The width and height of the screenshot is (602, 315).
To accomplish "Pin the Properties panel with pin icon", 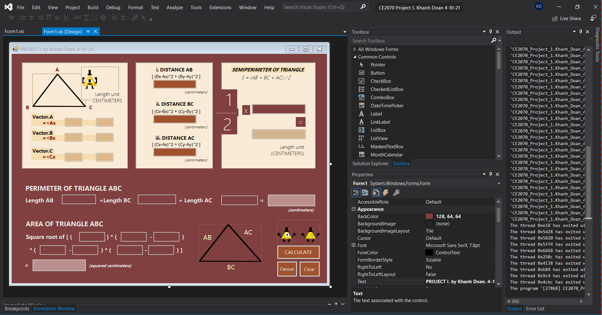I will click(490, 174).
